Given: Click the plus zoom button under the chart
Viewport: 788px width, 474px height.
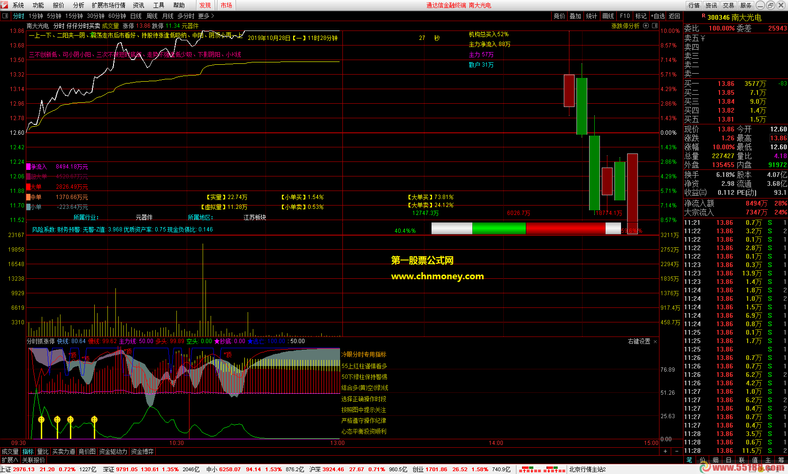Looking at the screenshot, I should 665,451.
